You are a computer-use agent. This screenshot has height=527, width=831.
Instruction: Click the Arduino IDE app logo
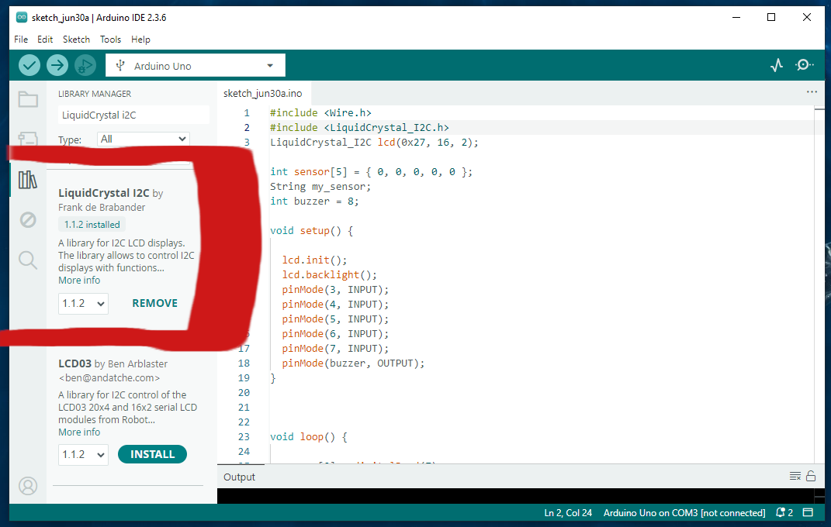pos(21,18)
